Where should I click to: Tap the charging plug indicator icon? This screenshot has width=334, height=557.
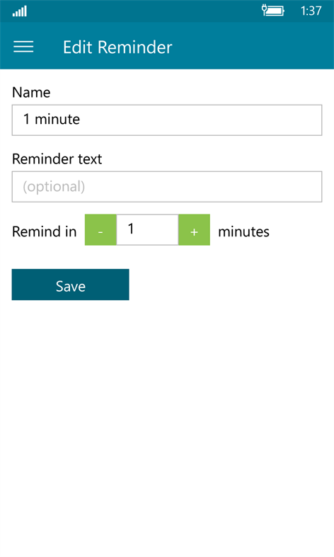pyautogui.click(x=264, y=10)
